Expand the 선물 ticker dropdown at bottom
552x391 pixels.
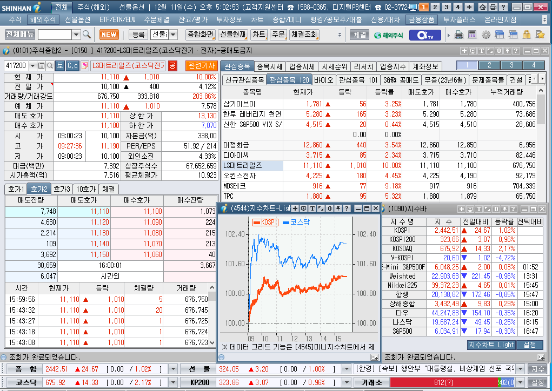(347, 369)
